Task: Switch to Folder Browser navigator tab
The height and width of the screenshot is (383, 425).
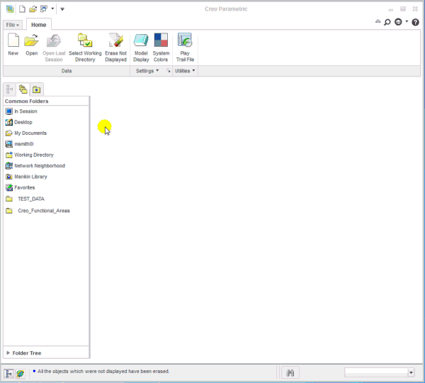Action: tap(23, 89)
